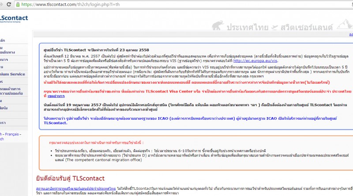This screenshot has height=196, width=353.
Task: Click the bullet mentioning '6-10วันทำการ'
Action: (x=160, y=151)
